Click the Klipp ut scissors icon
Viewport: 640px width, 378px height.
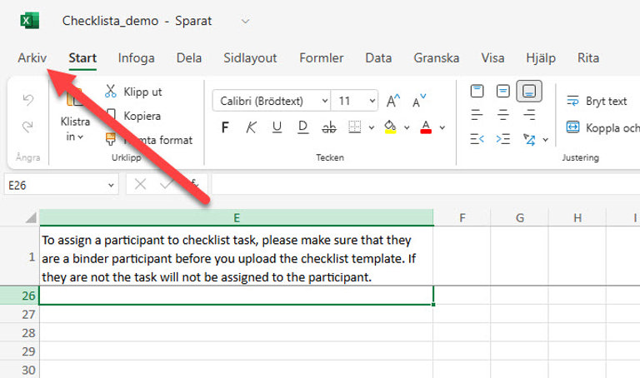tap(110, 92)
